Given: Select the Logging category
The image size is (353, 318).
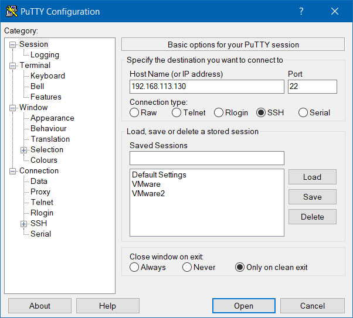Looking at the screenshot, I should pyautogui.click(x=45, y=54).
